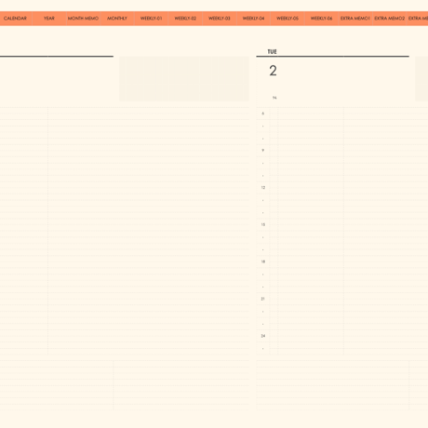This screenshot has height=428, width=428.
Task: Open the CALENDAR tab
Action: 15,19
